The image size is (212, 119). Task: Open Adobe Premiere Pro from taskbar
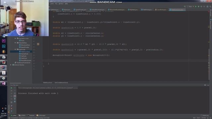click(x=4, y=41)
